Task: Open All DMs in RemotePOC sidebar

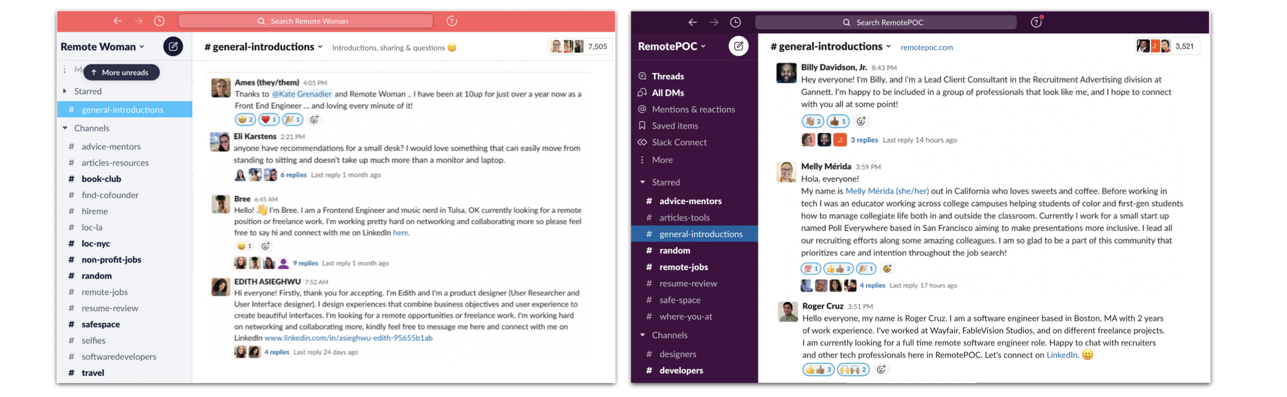Action: pos(668,93)
